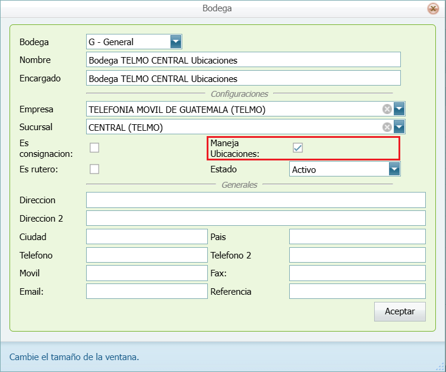Image resolution: width=446 pixels, height=372 pixels.
Task: Expand the Sucursal dropdown arrow
Action: [x=398, y=127]
